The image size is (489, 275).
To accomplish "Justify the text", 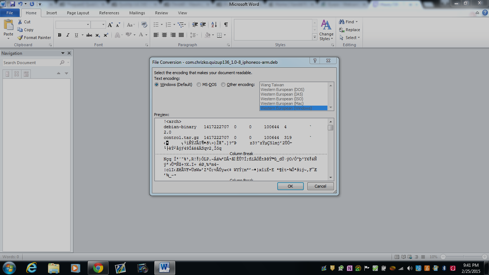I will tap(181, 35).
